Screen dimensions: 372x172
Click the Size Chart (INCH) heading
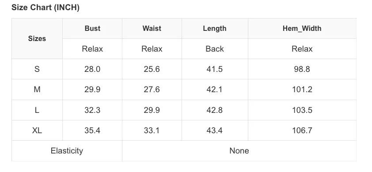[x=46, y=7]
